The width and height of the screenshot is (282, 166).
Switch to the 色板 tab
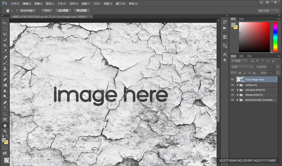(241, 19)
